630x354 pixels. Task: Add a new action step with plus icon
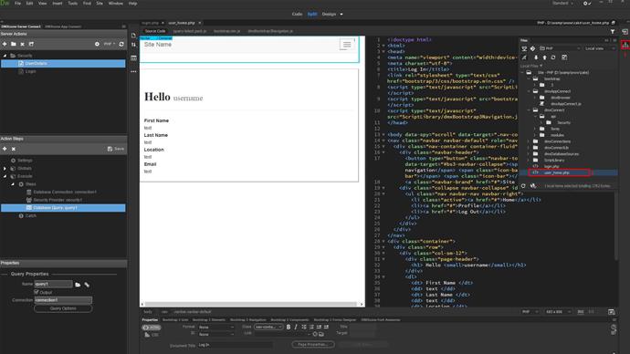click(5, 149)
